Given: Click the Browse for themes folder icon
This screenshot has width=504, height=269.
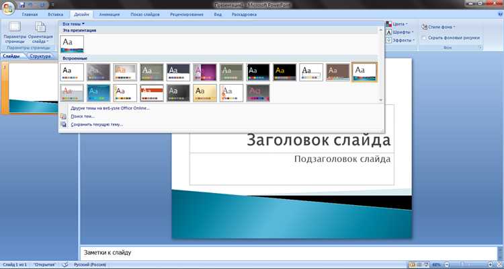Looking at the screenshot, I should click(x=63, y=116).
